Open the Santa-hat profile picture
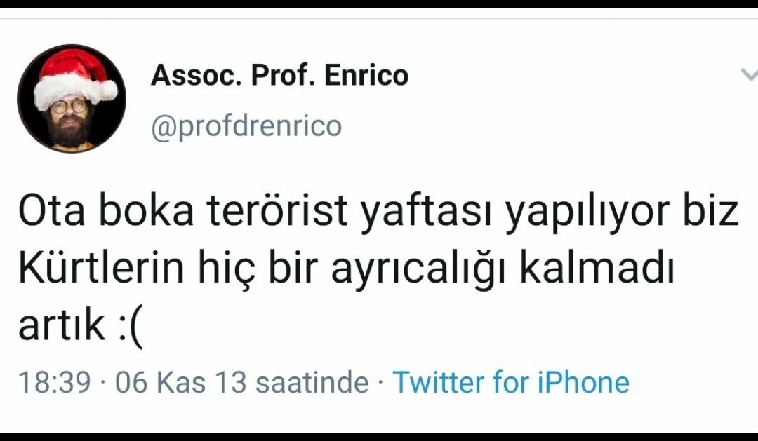 [x=72, y=99]
